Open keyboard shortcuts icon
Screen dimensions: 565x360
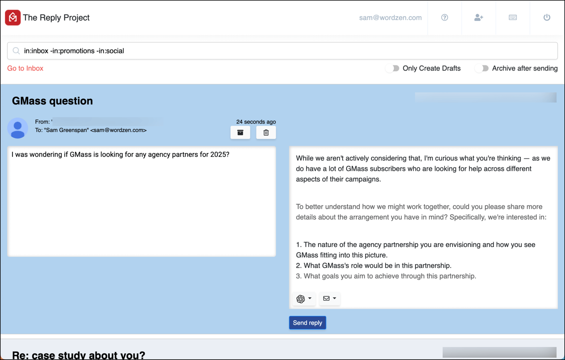(x=513, y=18)
